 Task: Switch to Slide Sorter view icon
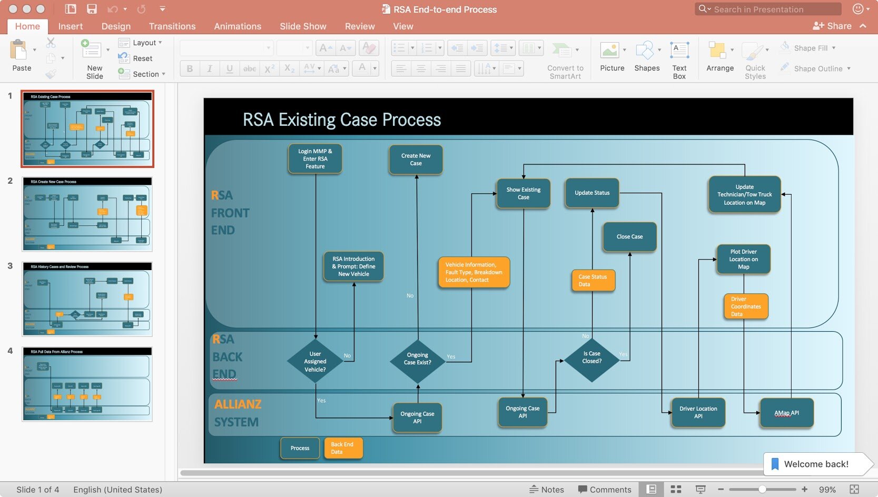[x=676, y=490]
